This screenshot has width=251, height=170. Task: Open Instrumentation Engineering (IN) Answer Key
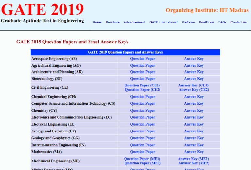coord(194,145)
